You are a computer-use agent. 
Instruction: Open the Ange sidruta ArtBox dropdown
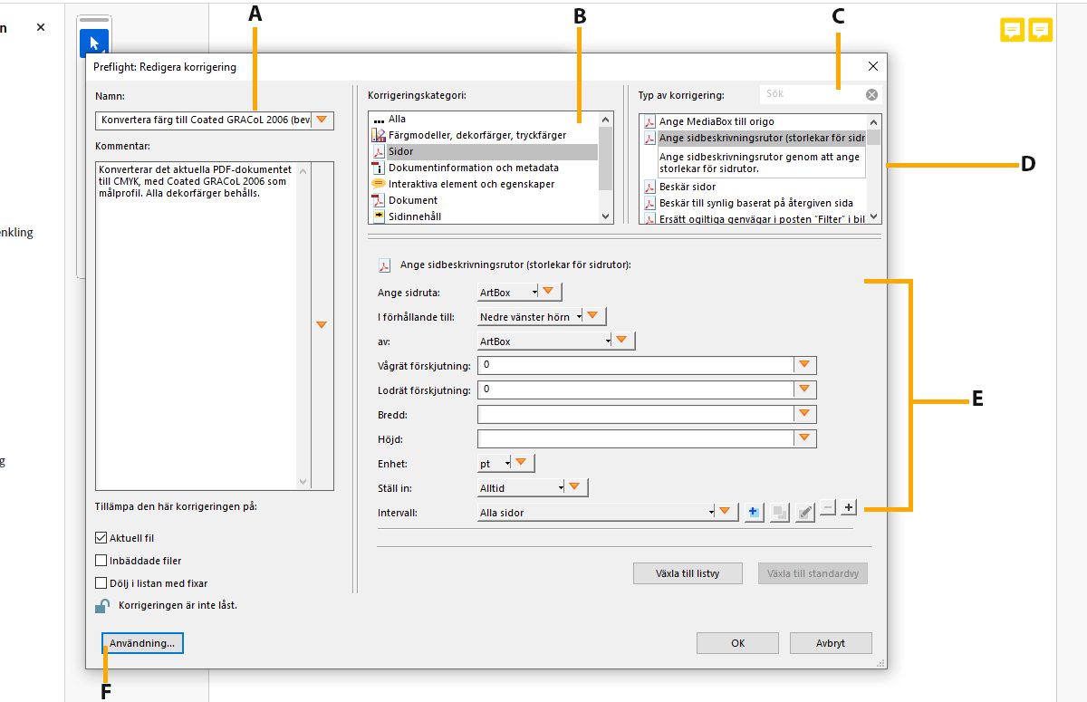pyautogui.click(x=507, y=292)
